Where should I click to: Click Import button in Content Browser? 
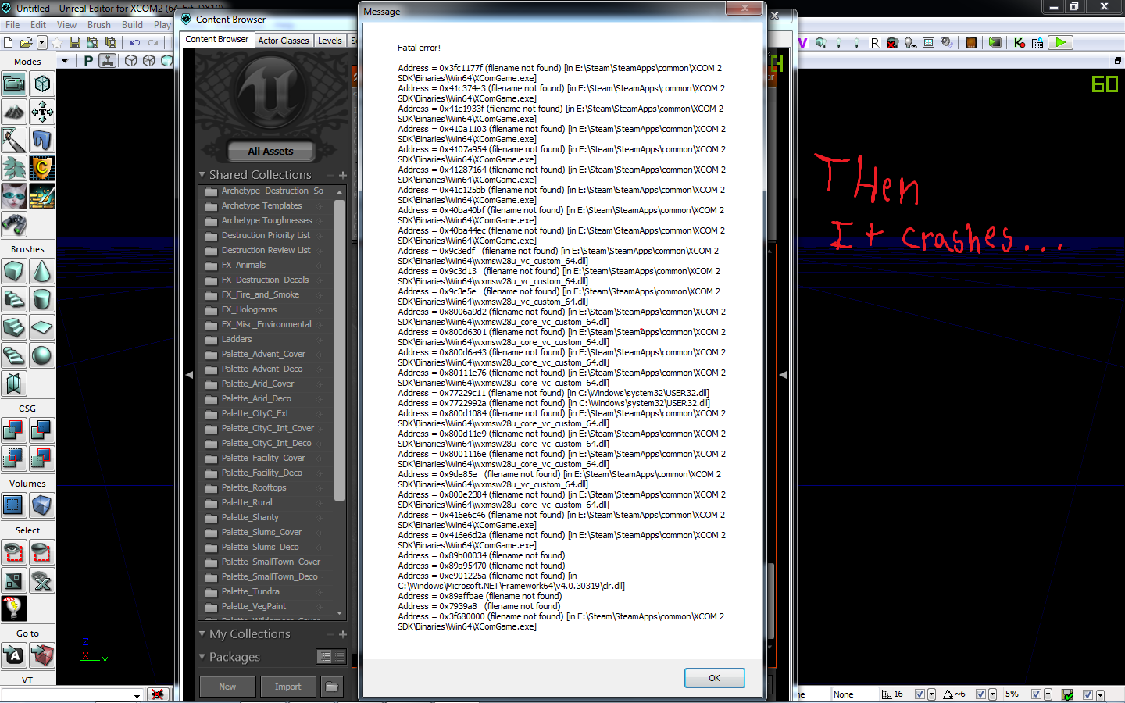(287, 687)
